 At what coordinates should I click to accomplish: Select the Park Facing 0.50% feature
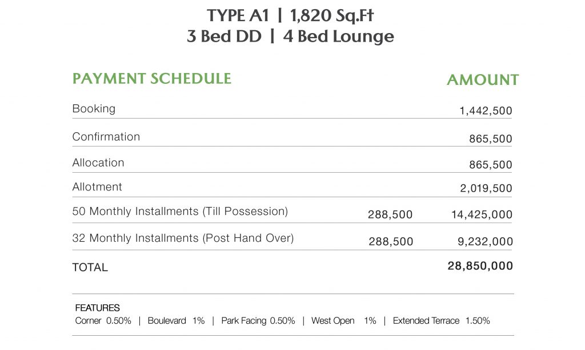[258, 321]
